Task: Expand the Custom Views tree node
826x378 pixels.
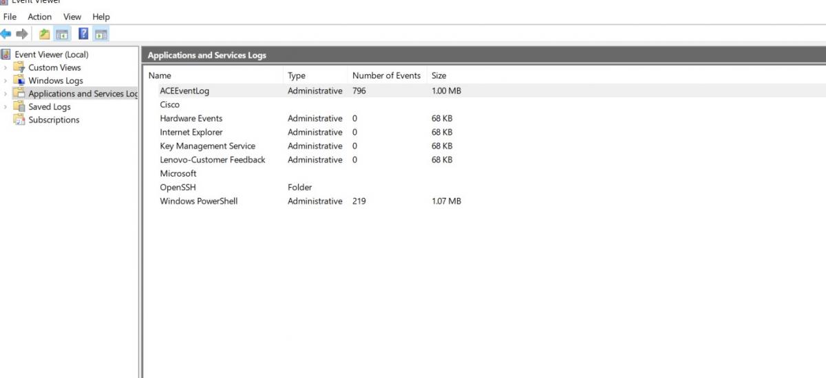Action: click(x=6, y=67)
